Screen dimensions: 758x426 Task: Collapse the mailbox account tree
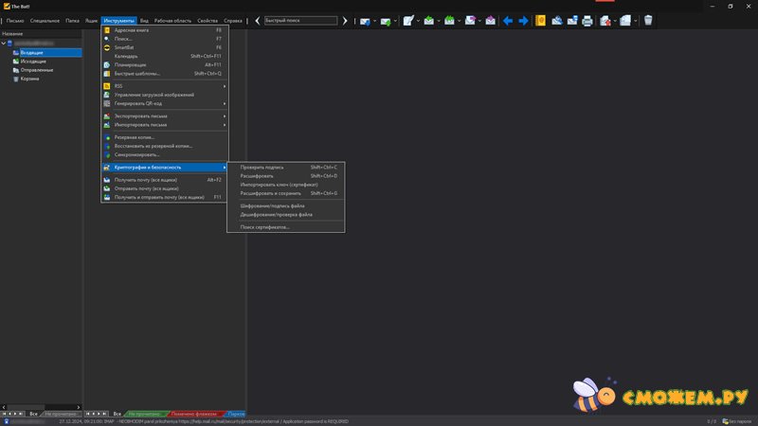4,43
